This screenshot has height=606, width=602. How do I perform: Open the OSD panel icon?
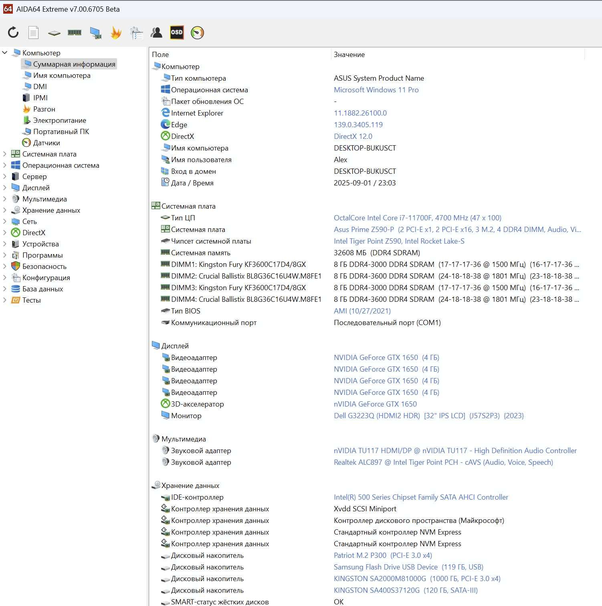click(x=177, y=33)
